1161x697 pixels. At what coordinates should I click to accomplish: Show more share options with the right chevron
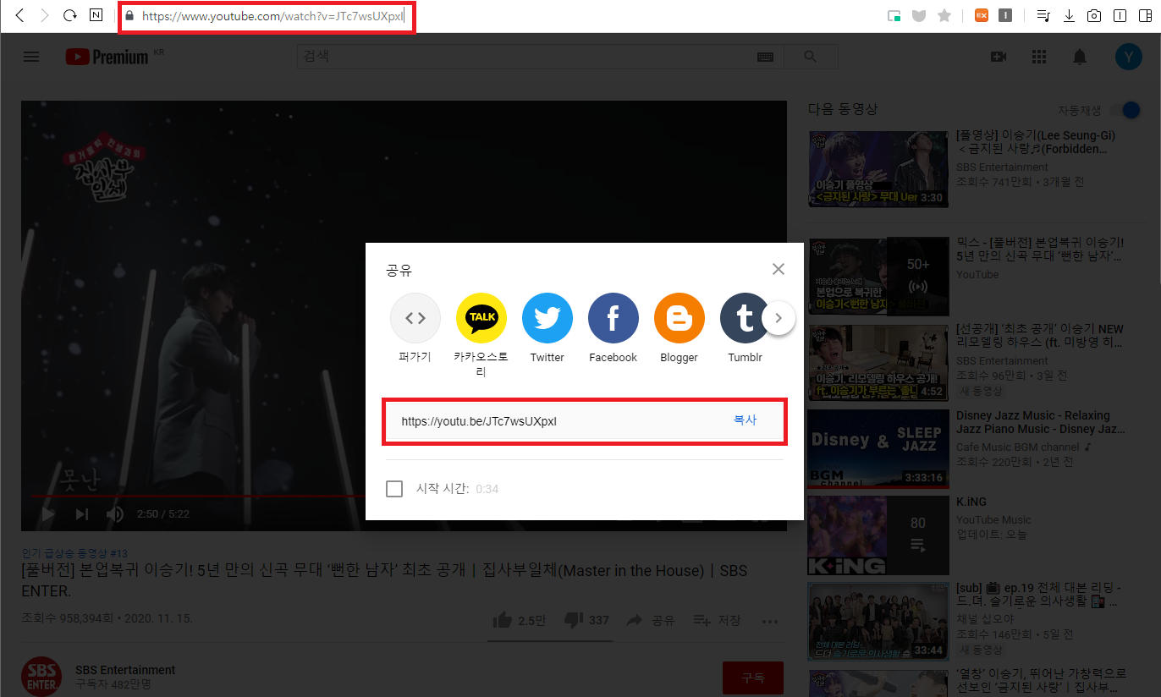click(779, 319)
